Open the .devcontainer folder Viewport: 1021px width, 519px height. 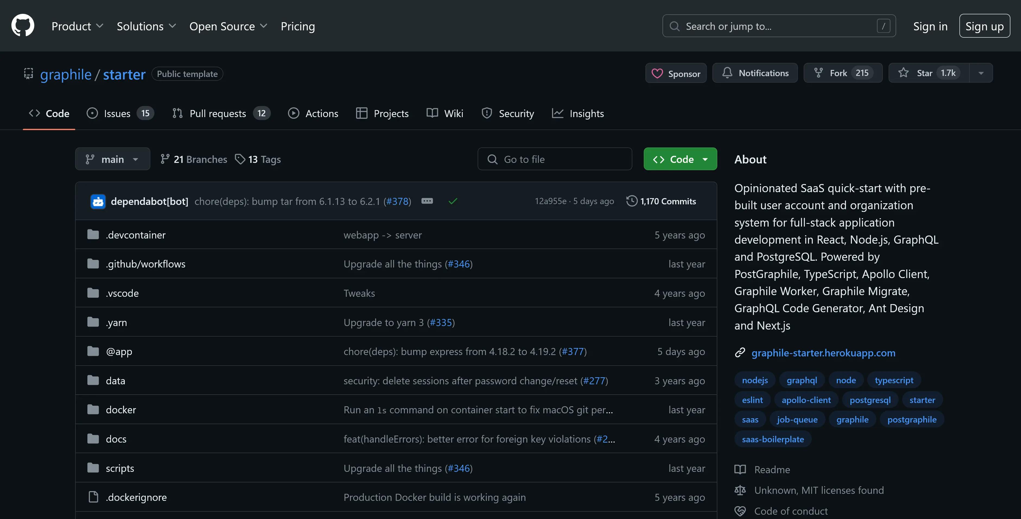point(136,235)
